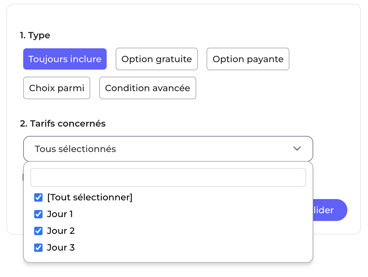Screen dimensions: 368x277
Task: Switch type to "Choix parmi"
Action: pyautogui.click(x=57, y=88)
